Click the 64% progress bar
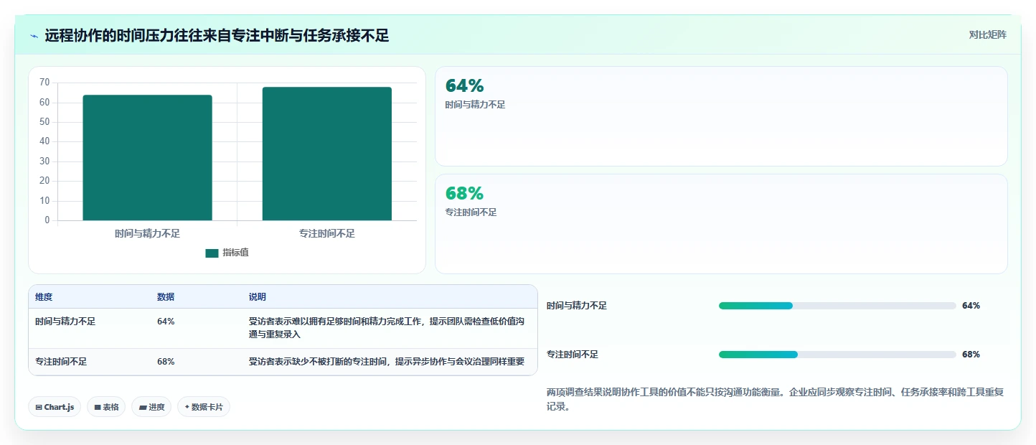 pyautogui.click(x=837, y=306)
